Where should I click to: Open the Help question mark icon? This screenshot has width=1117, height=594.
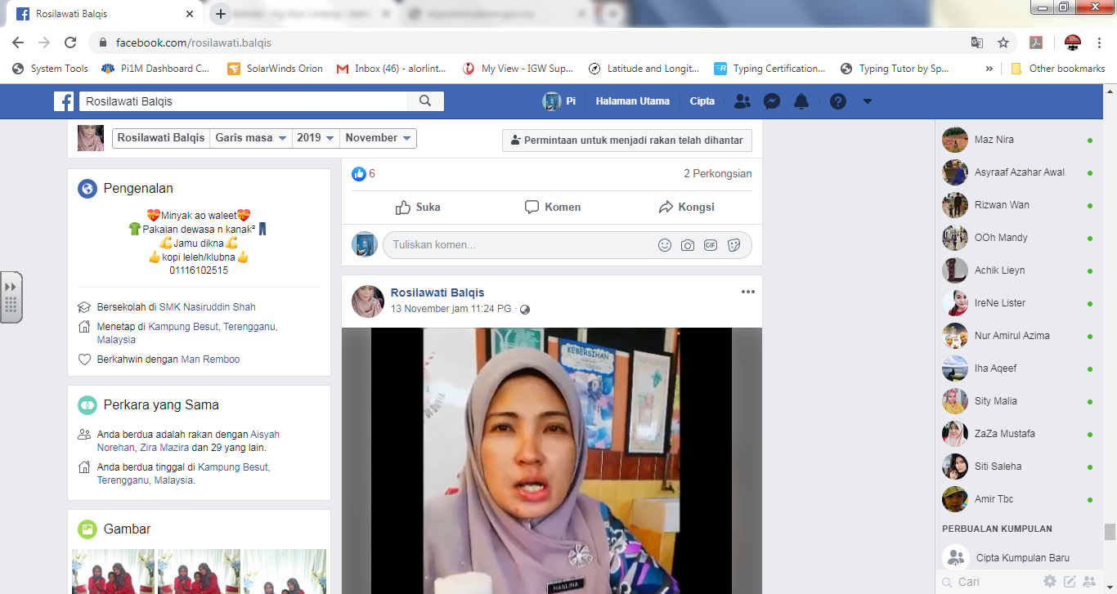pyautogui.click(x=837, y=101)
